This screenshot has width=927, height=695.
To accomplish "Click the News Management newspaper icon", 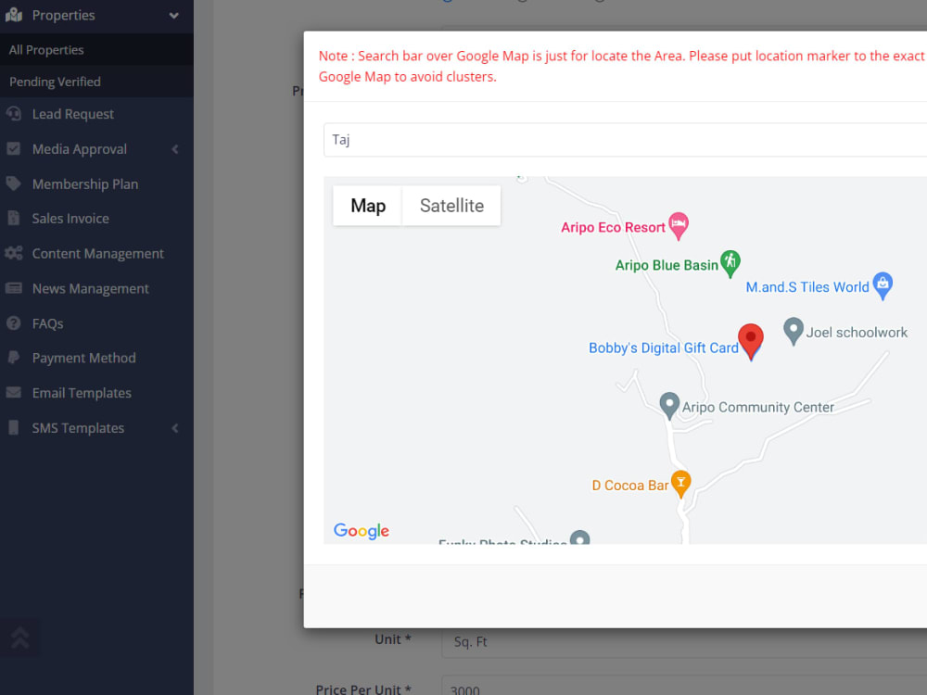I will [14, 288].
